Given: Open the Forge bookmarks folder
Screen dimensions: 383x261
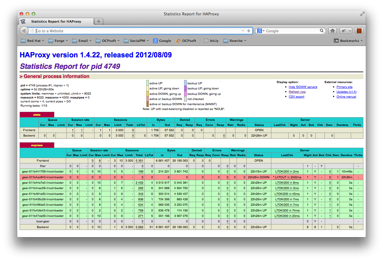Looking at the screenshot, I should click(58, 41).
